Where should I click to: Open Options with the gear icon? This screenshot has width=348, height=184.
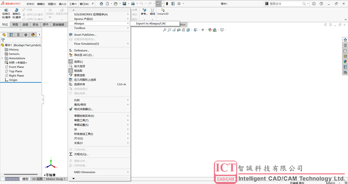coord(179,4)
